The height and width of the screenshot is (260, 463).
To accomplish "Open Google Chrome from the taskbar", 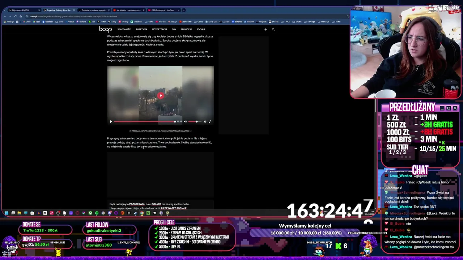I will [142, 213].
